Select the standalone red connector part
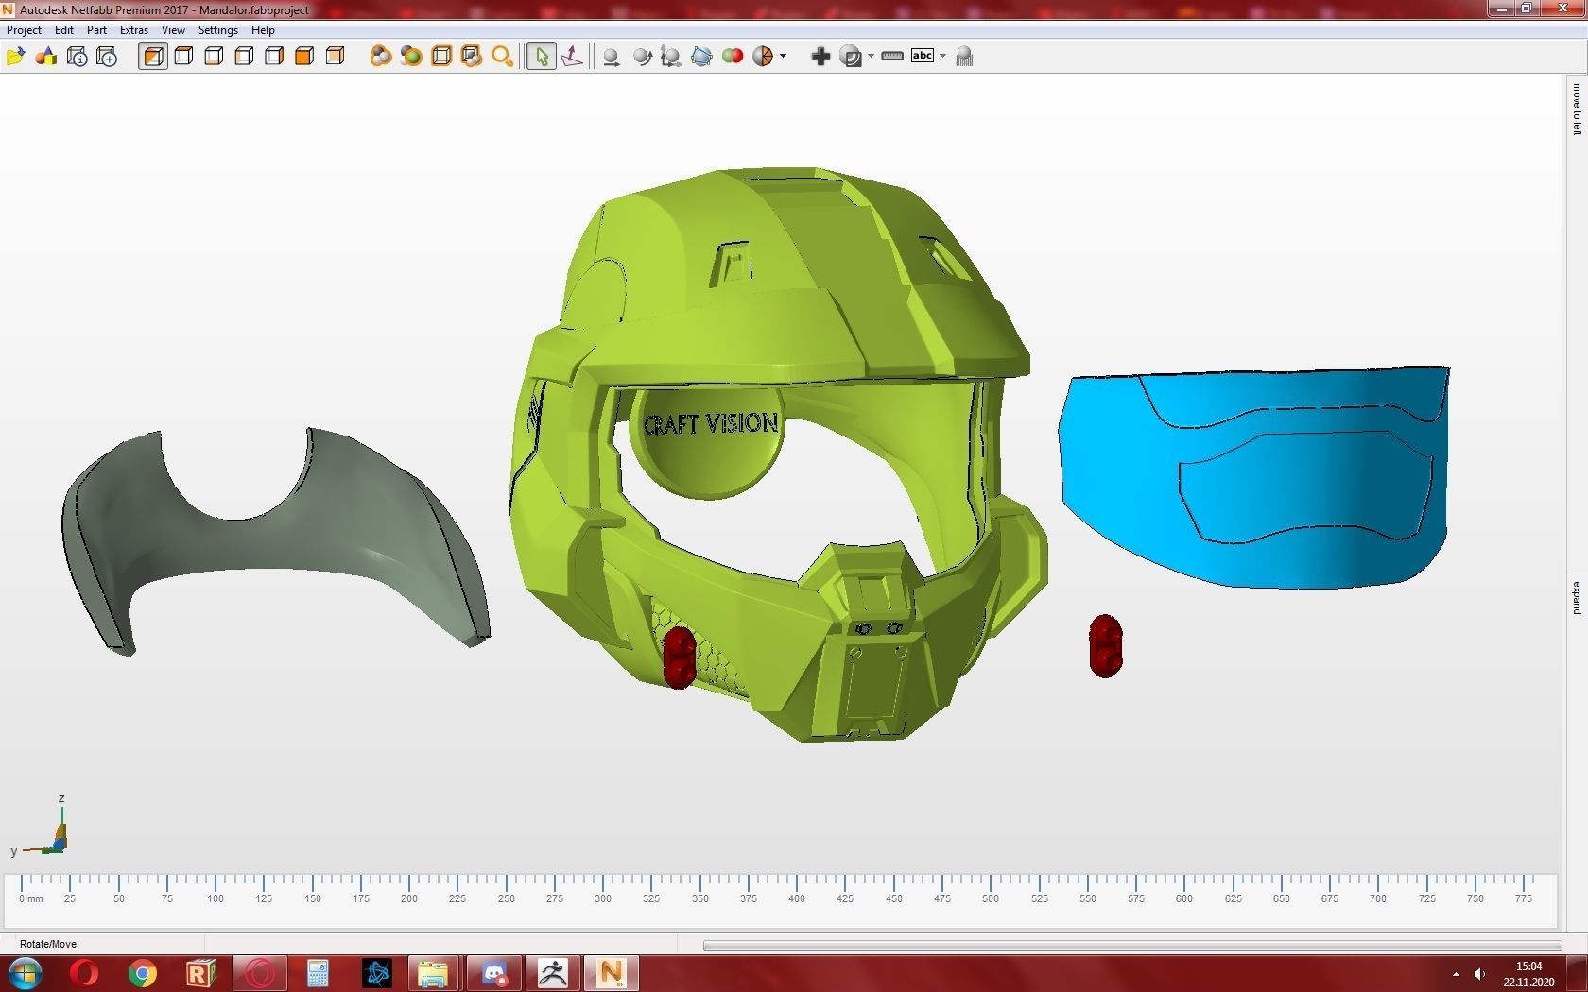This screenshot has width=1588, height=992. [1106, 646]
